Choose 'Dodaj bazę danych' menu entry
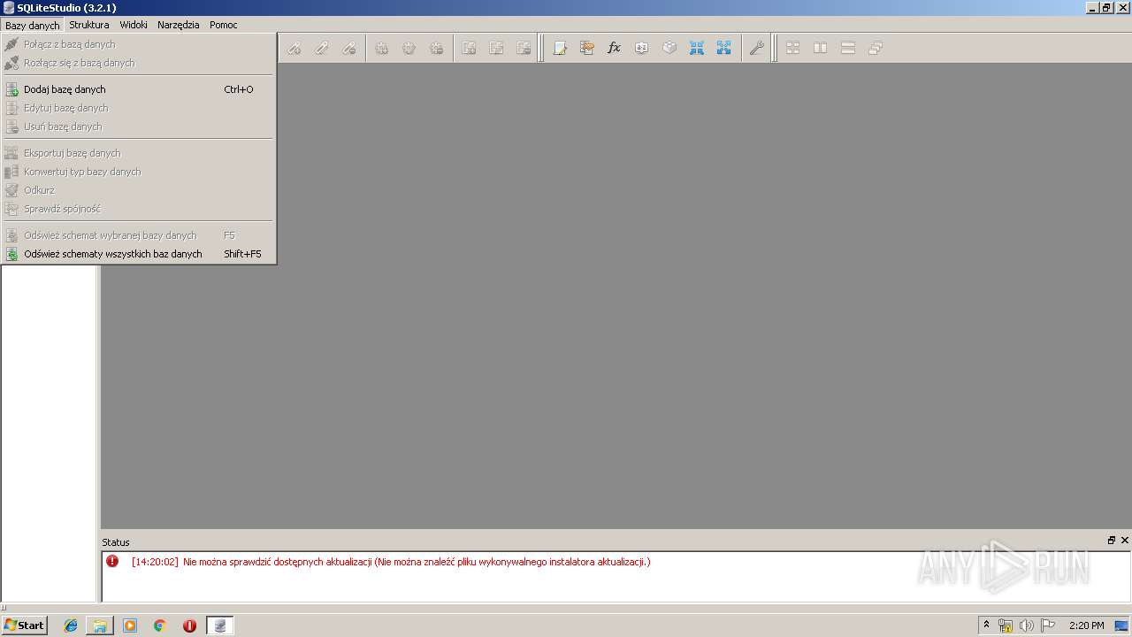 pos(139,89)
